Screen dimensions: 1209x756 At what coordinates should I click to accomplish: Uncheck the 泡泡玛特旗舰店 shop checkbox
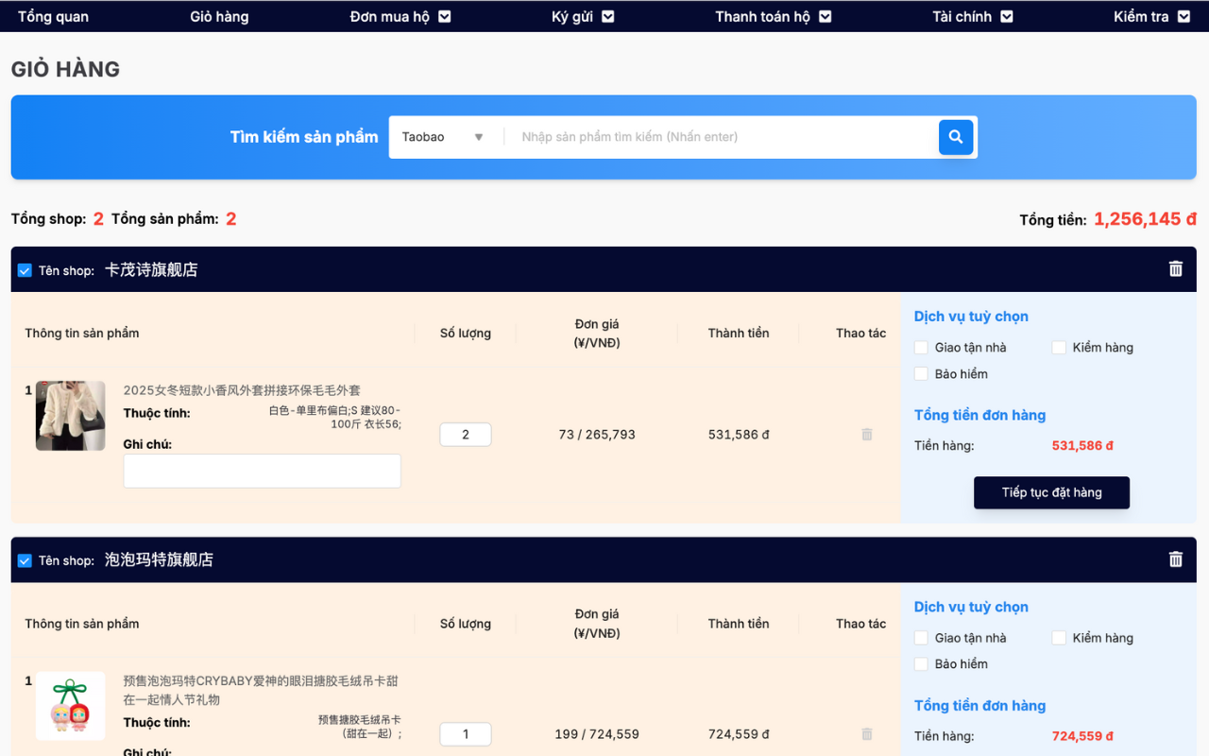pos(26,560)
